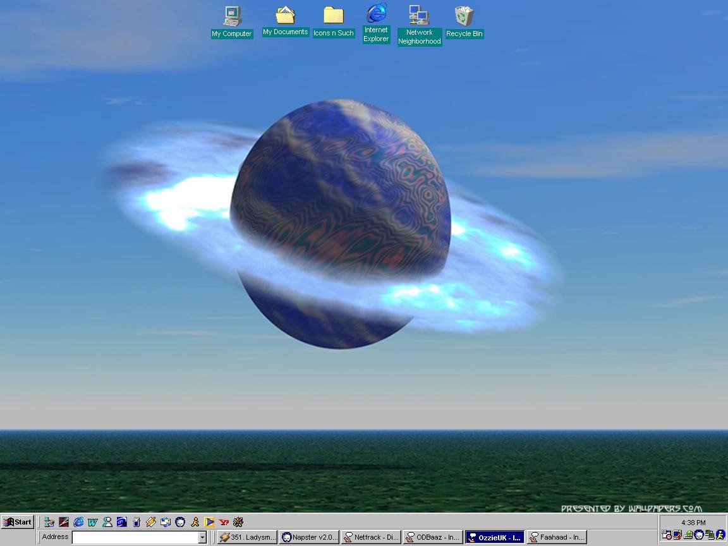
Task: Activate the ODBaaz taskbar button
Action: [x=433, y=537]
